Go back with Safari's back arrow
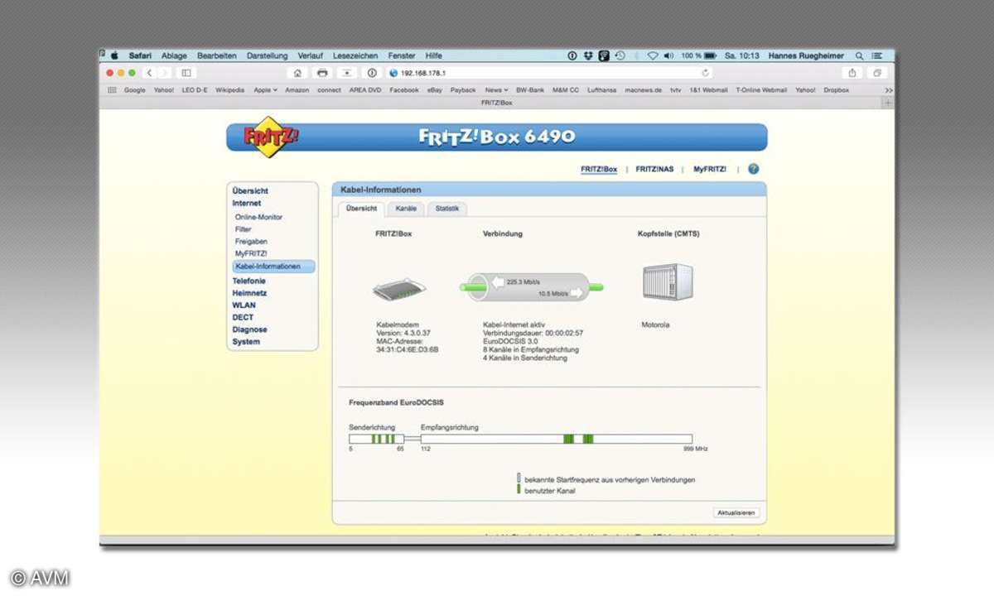This screenshot has height=596, width=994. click(x=150, y=73)
